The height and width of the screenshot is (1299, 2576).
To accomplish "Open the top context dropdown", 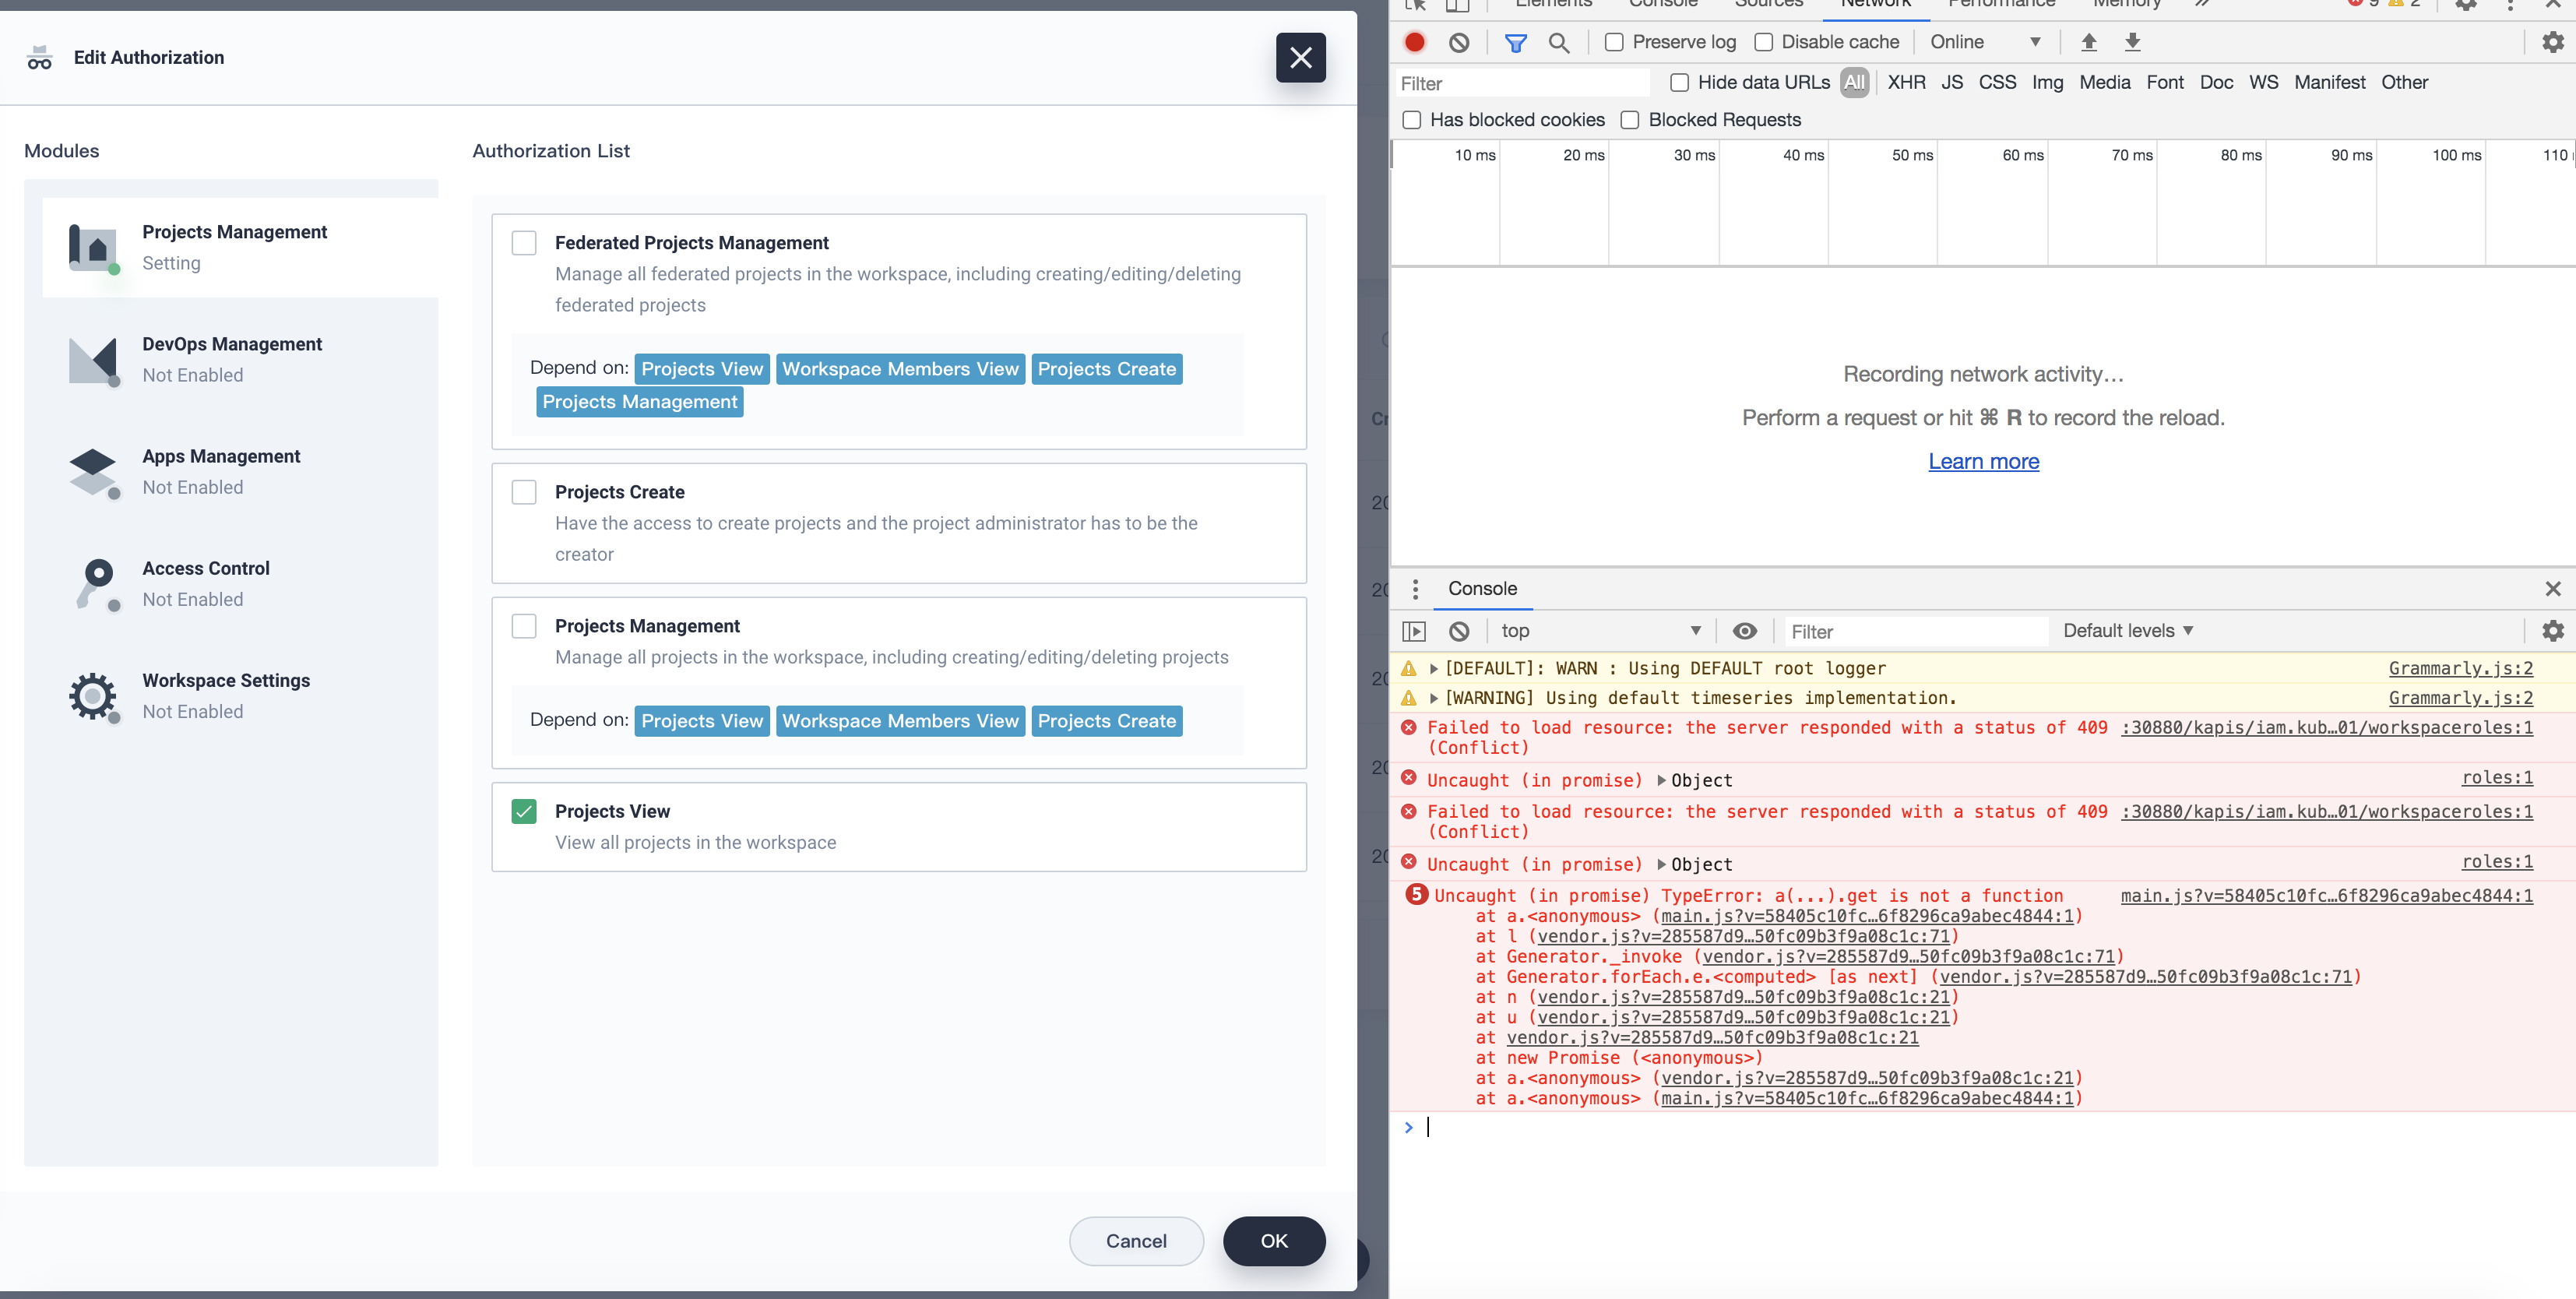I will tap(1600, 631).
